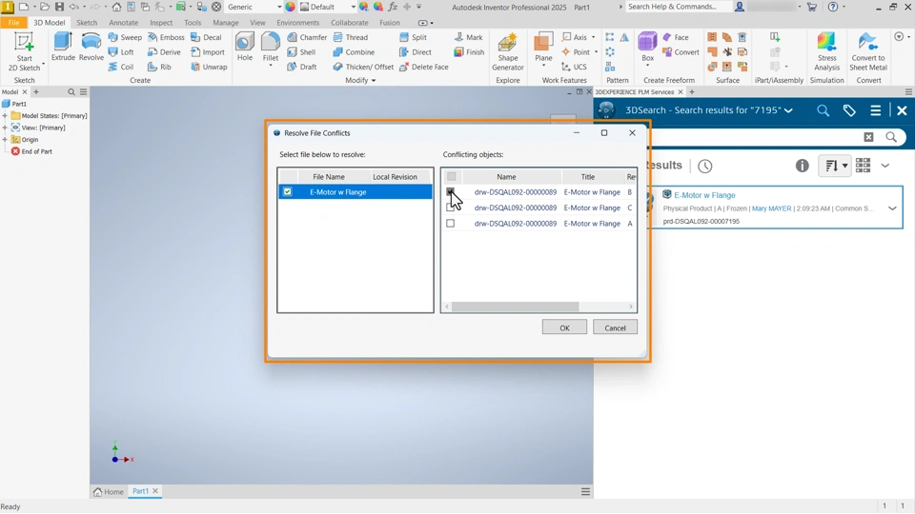Open the Modify panel dropdown
Screen dimensions: 915x514
pos(360,80)
